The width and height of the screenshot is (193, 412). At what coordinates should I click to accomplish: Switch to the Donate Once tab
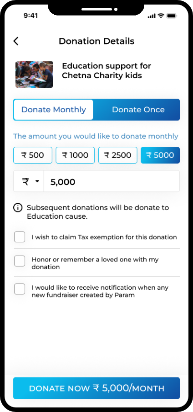point(138,110)
